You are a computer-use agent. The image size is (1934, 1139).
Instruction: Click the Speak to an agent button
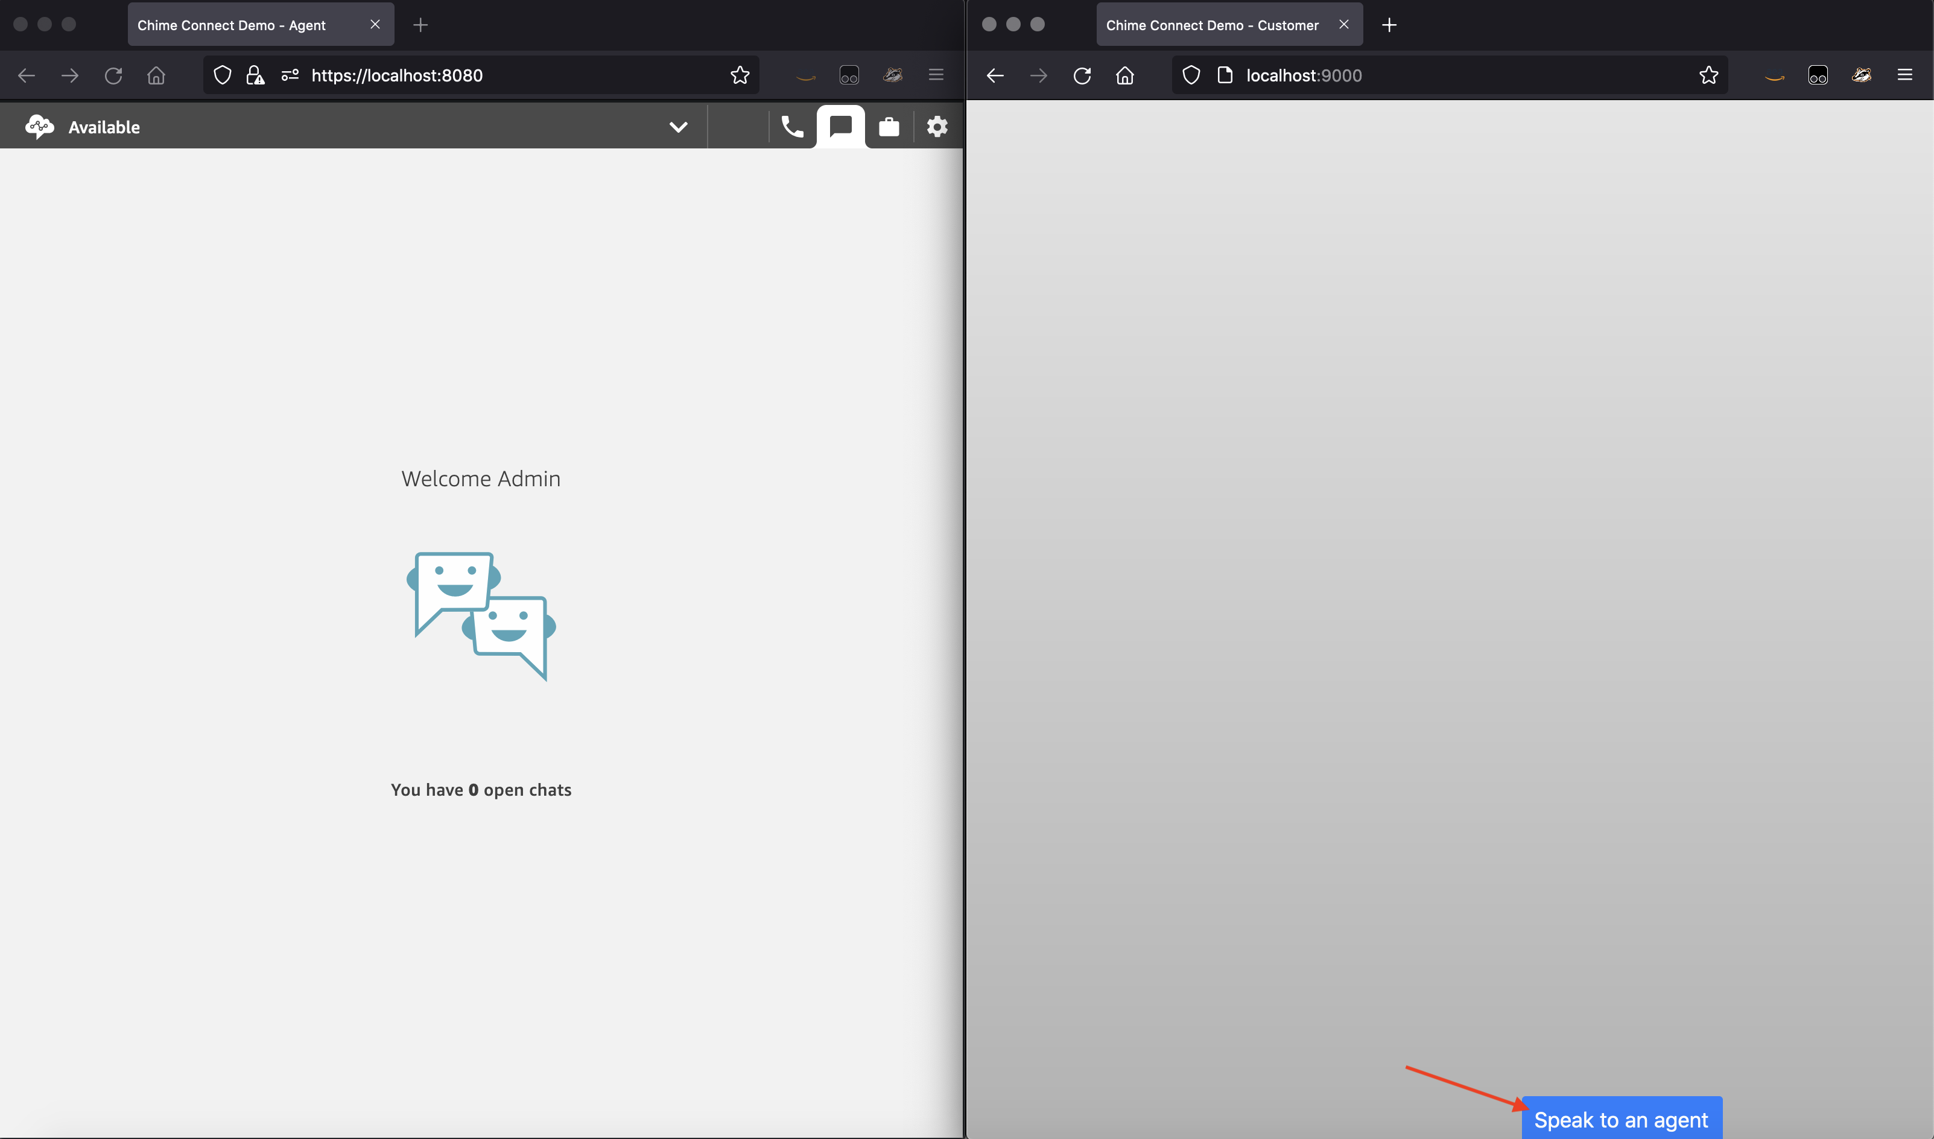(x=1621, y=1119)
